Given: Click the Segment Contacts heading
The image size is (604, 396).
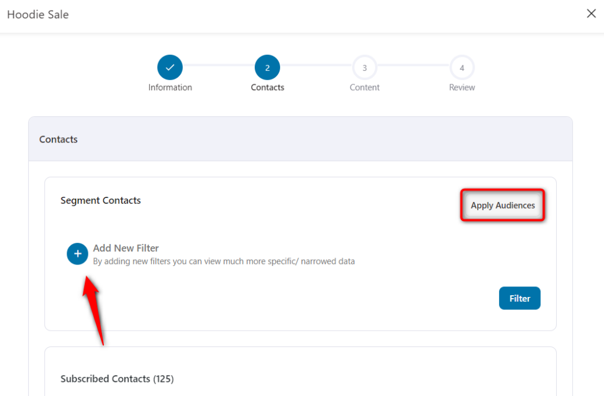Looking at the screenshot, I should [x=100, y=200].
